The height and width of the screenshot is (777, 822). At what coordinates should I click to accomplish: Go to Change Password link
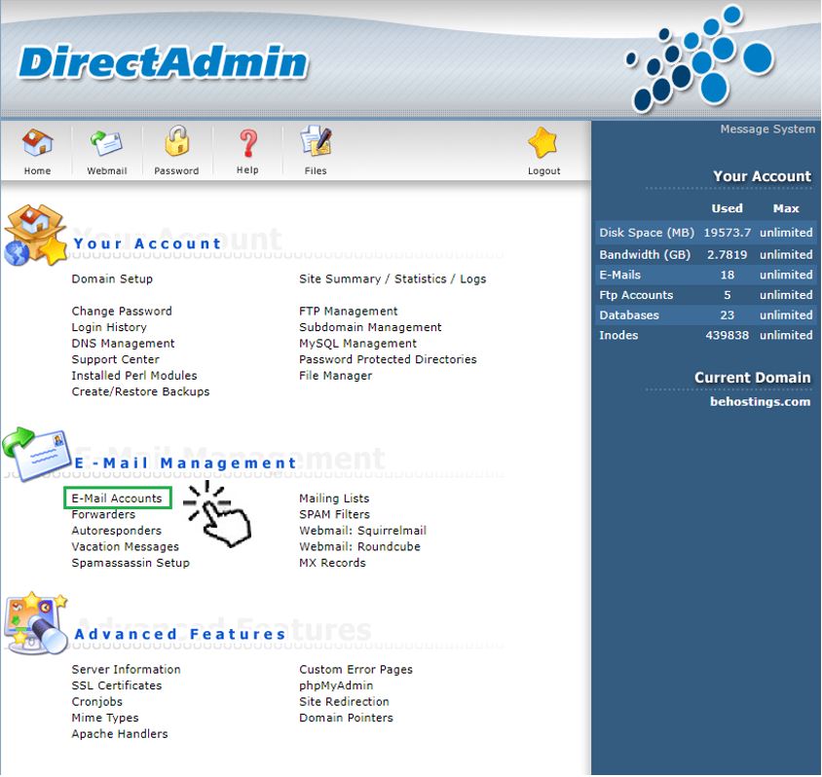122,312
